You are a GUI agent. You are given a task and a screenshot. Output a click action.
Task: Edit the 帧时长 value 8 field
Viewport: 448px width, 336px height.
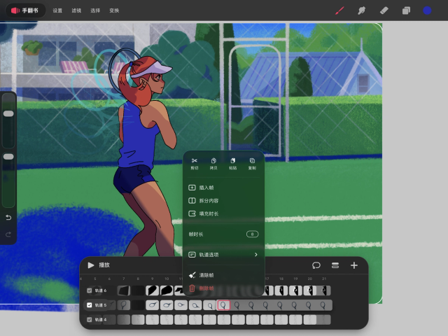[x=252, y=234]
